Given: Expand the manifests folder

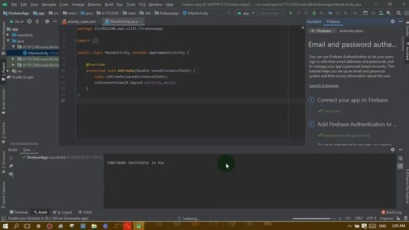Looking at the screenshot, I should (8, 35).
